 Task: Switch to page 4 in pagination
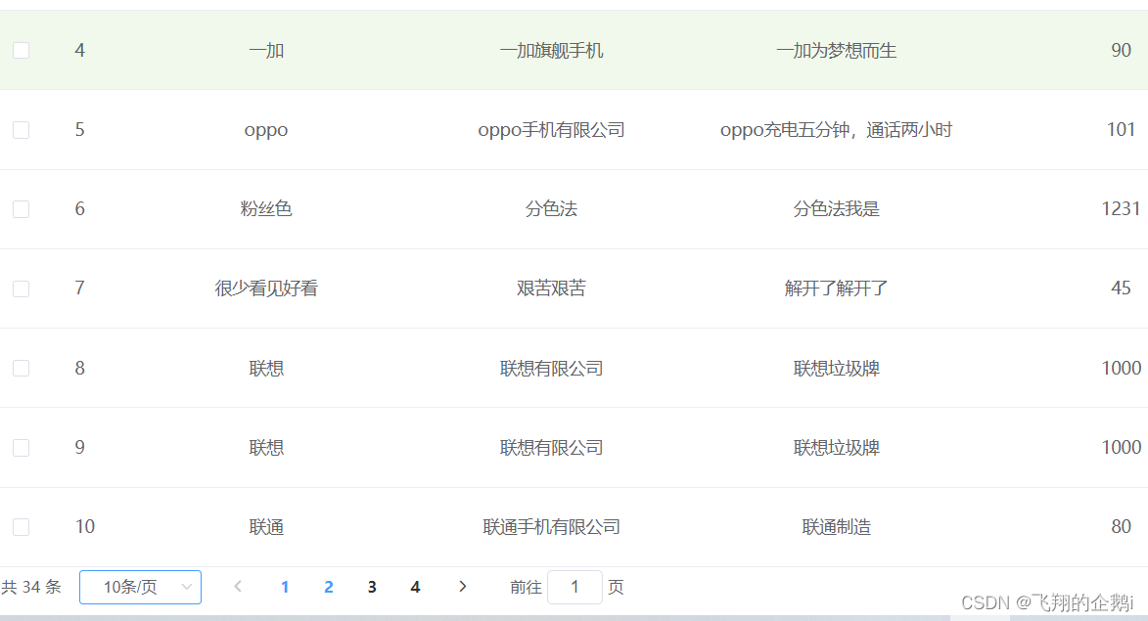(x=415, y=588)
